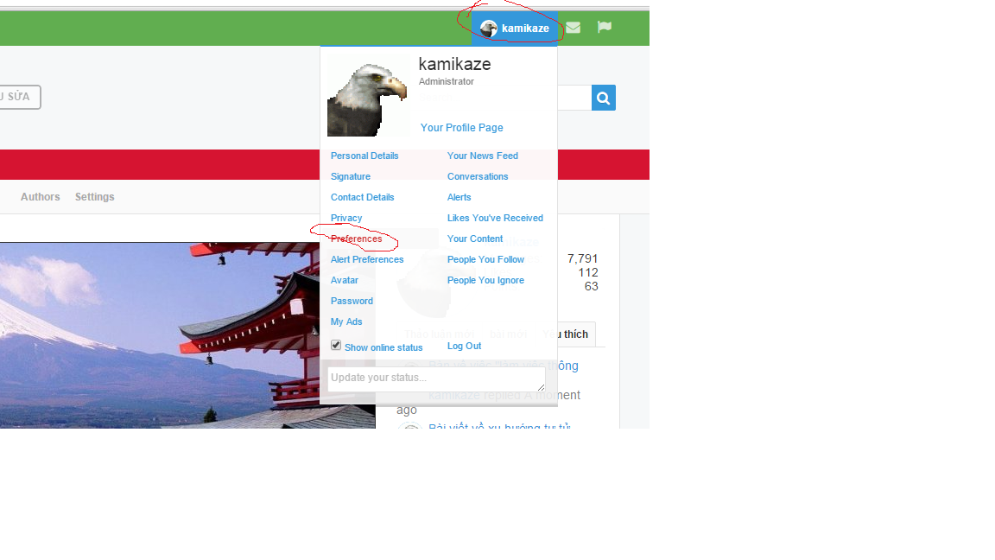
Task: Open Contact Details
Action: [x=363, y=197]
